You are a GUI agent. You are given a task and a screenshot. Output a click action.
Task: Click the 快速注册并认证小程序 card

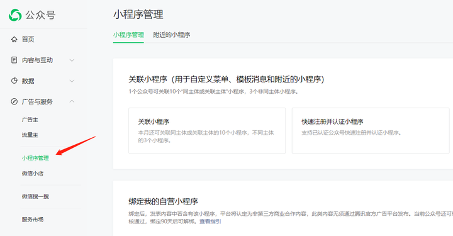tap(371, 130)
